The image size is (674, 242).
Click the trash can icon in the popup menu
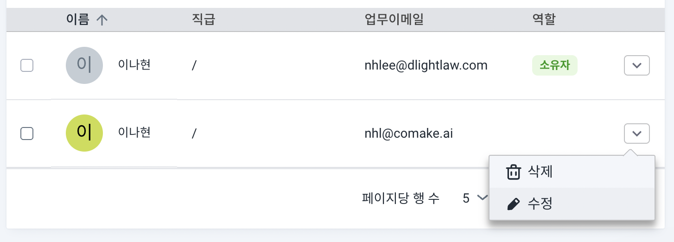pos(513,172)
